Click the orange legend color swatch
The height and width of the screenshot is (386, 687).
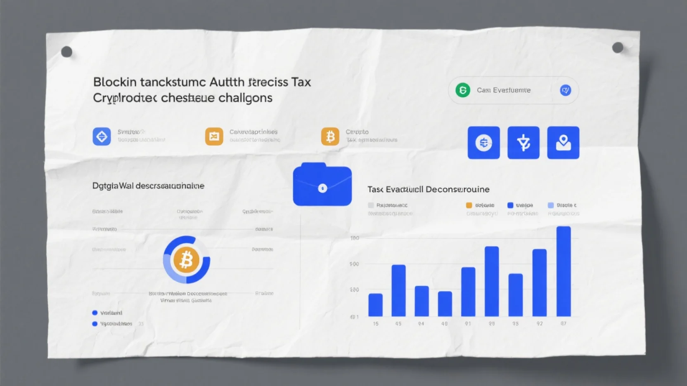pyautogui.click(x=469, y=205)
